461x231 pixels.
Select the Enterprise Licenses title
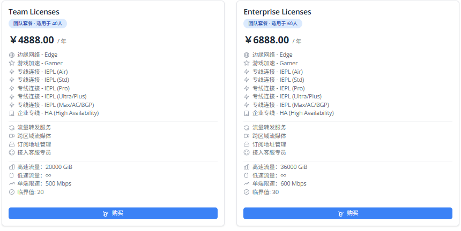277,12
